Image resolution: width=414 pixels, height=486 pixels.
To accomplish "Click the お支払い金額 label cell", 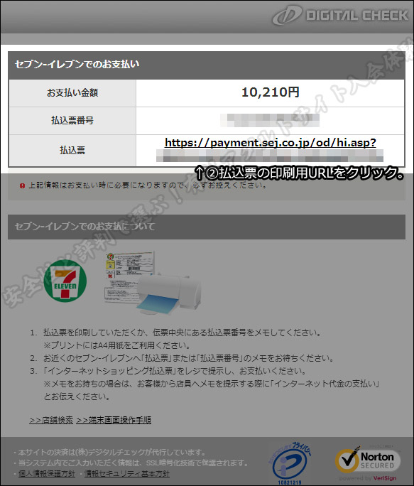I will (72, 92).
